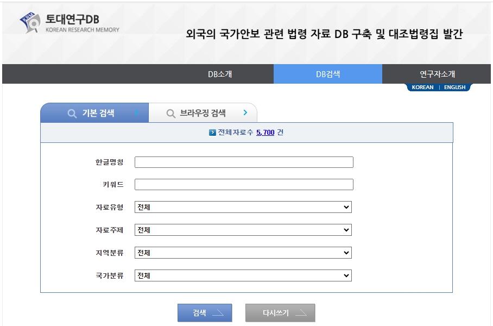
Task: Open the DB소개 menu item
Action: point(220,74)
